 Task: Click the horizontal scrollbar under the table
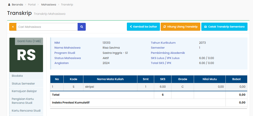tap(149, 108)
